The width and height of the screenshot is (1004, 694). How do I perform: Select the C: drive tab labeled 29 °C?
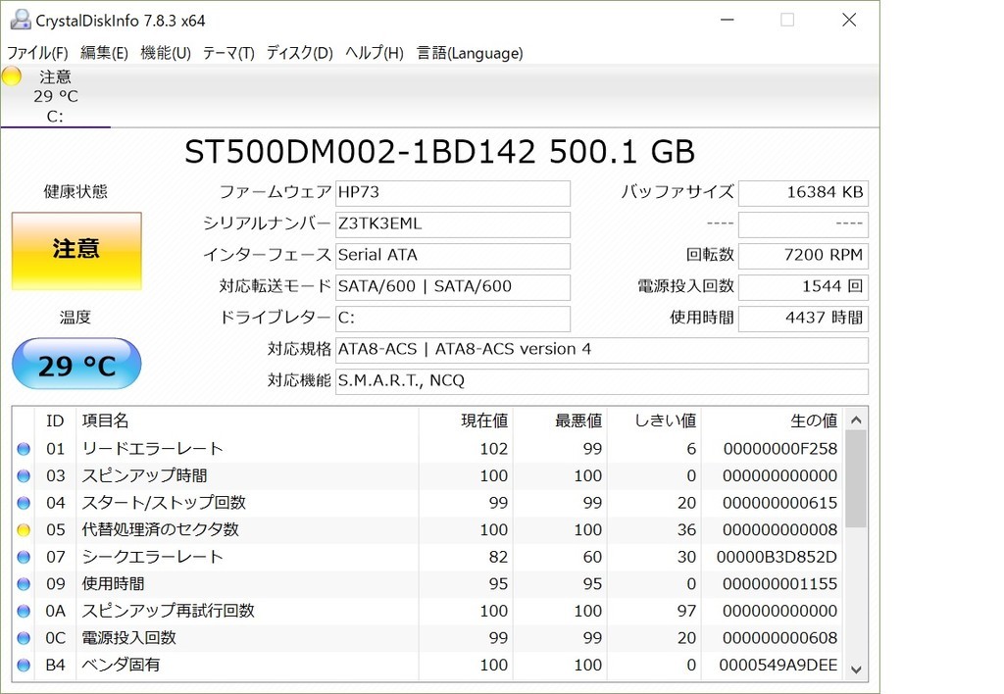coord(56,96)
